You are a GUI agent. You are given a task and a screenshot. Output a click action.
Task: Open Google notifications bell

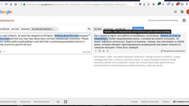(x=182, y=12)
